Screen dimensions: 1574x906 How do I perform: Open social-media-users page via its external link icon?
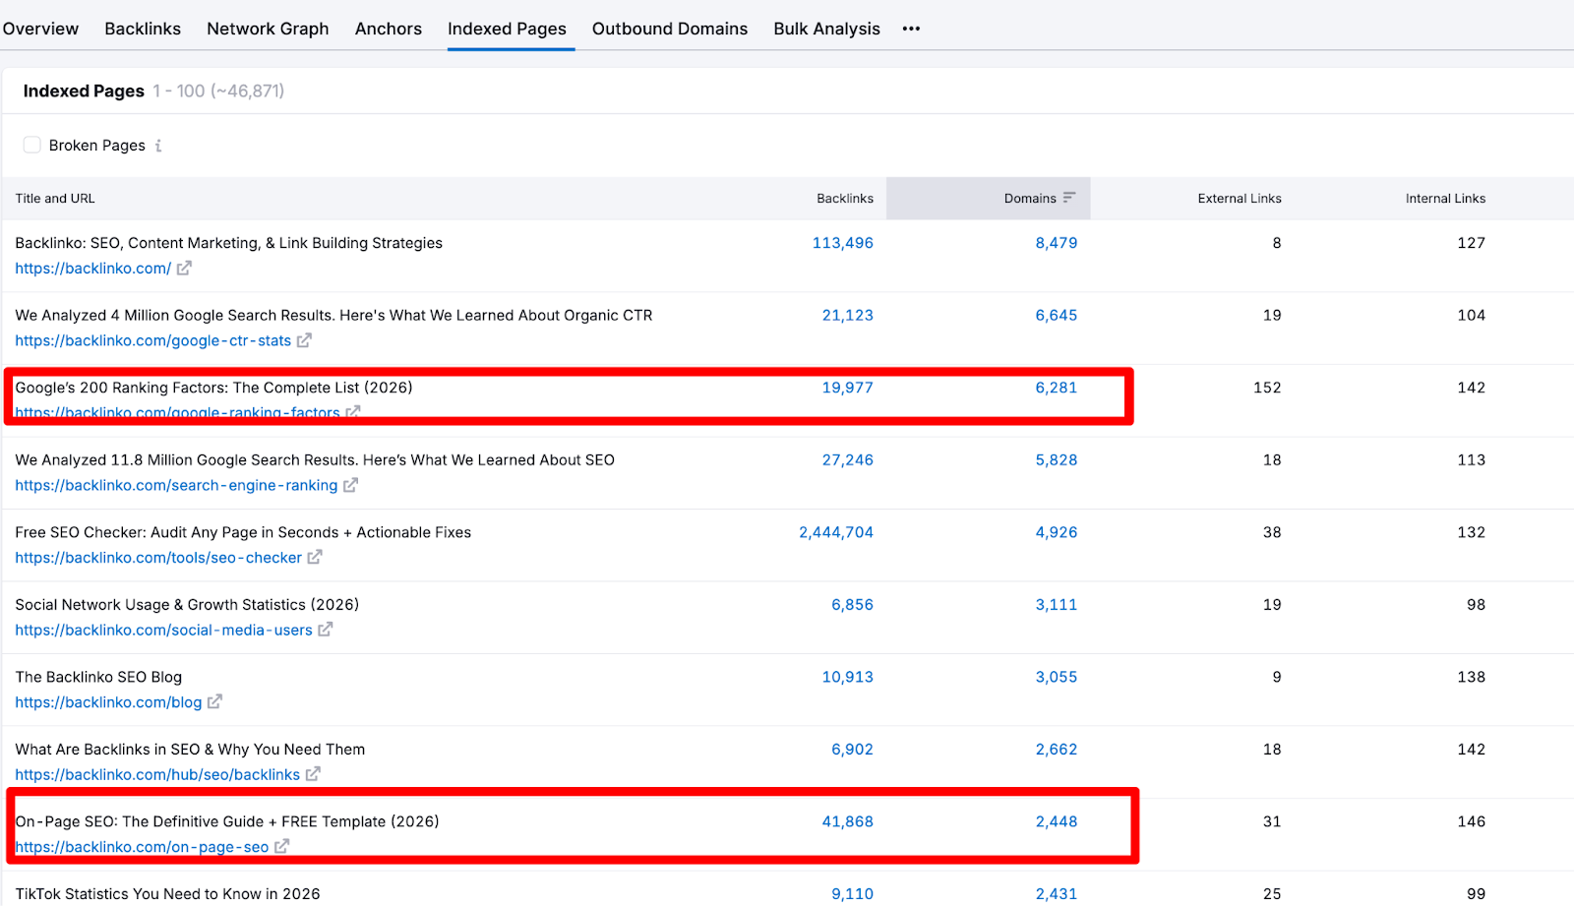(x=326, y=630)
